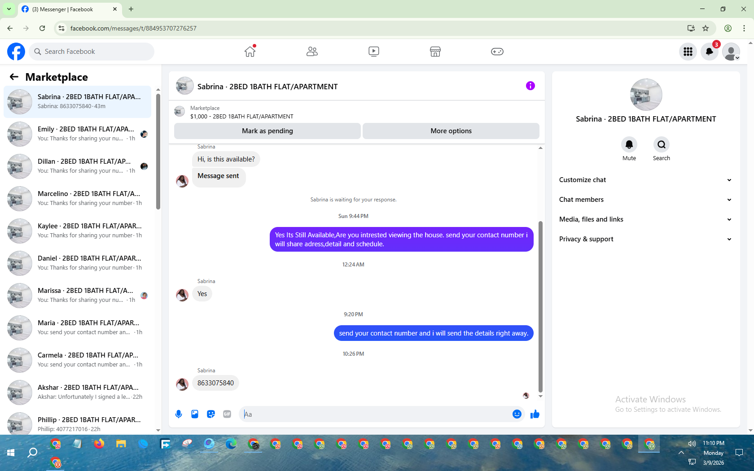Click the chat messages scrollbar
754x471 pixels.
click(x=540, y=307)
